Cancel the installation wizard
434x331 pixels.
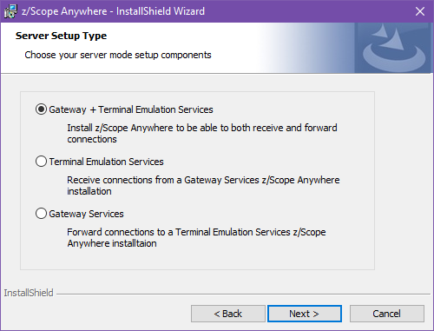(x=387, y=314)
